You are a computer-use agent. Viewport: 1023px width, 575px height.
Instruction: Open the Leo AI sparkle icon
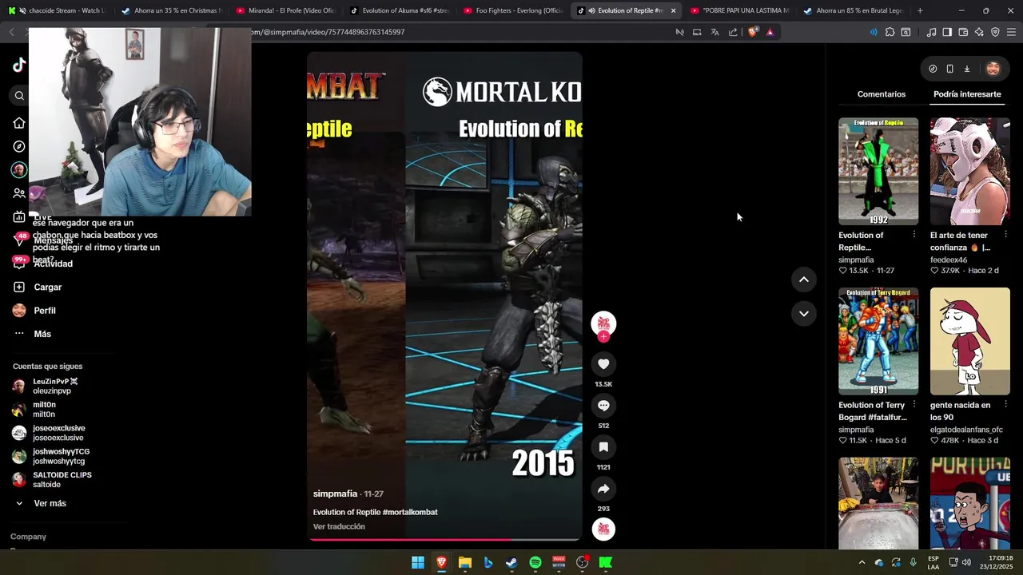point(979,32)
